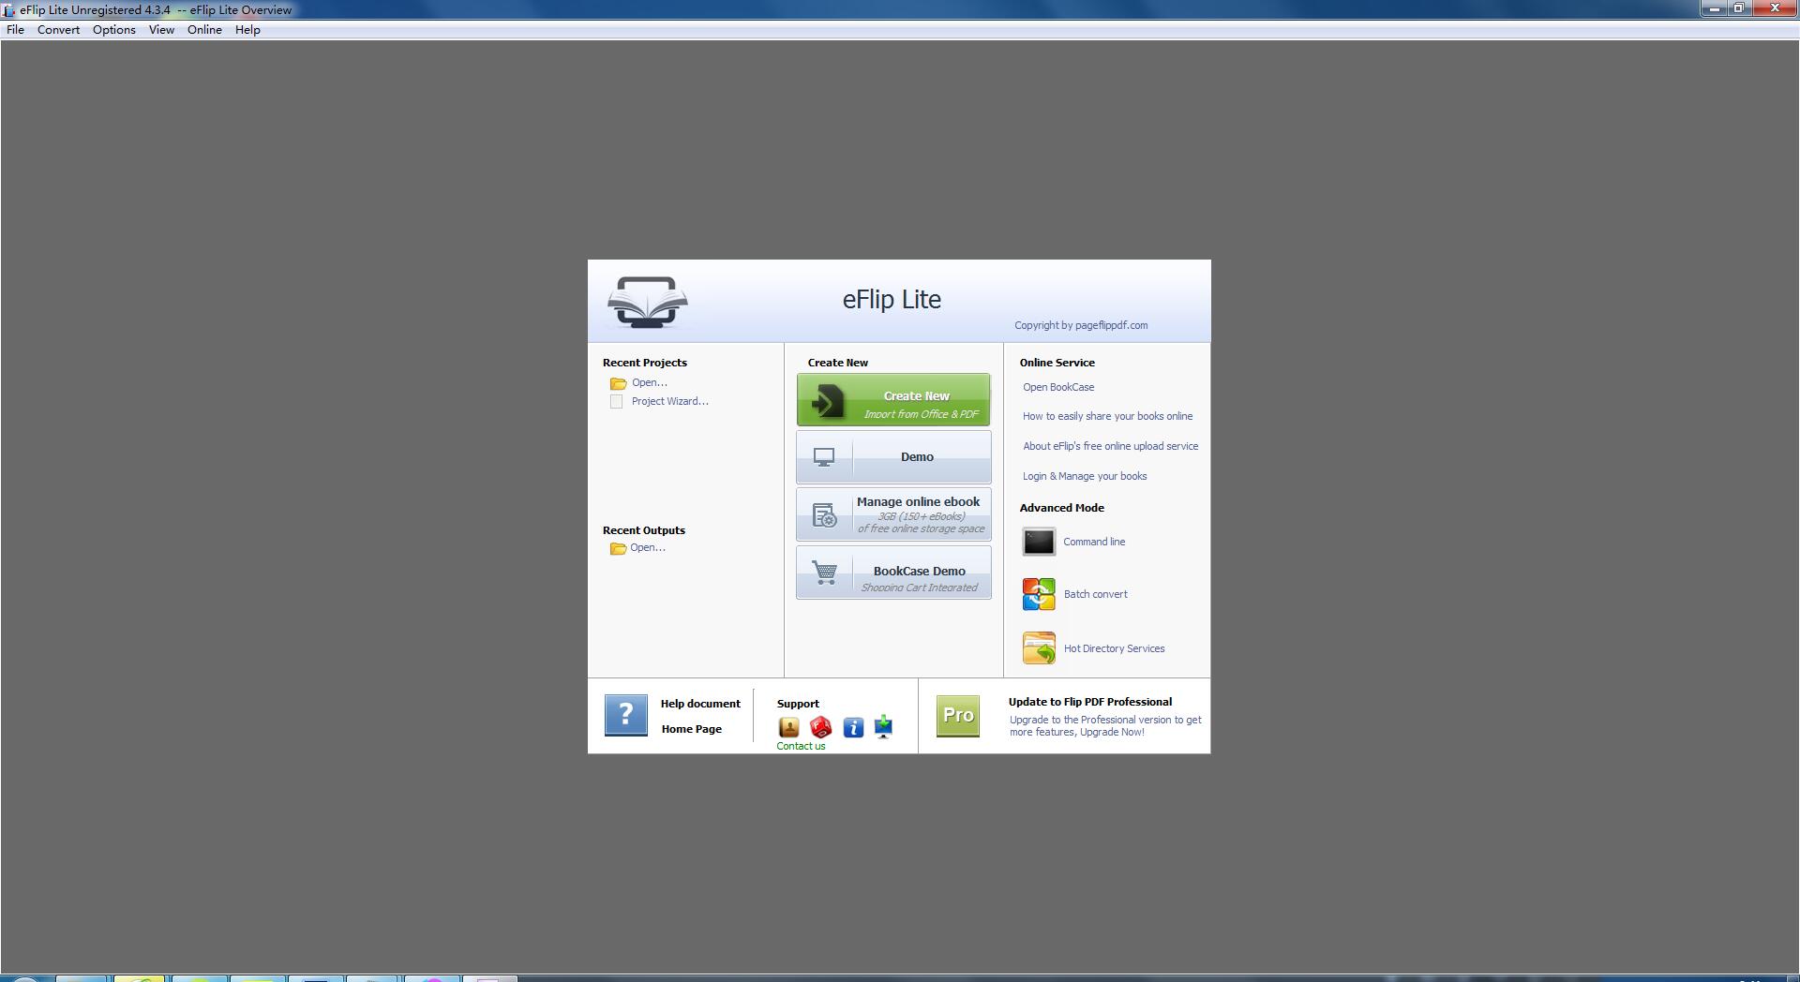Click the folder icon under Recent Projects

click(618, 383)
